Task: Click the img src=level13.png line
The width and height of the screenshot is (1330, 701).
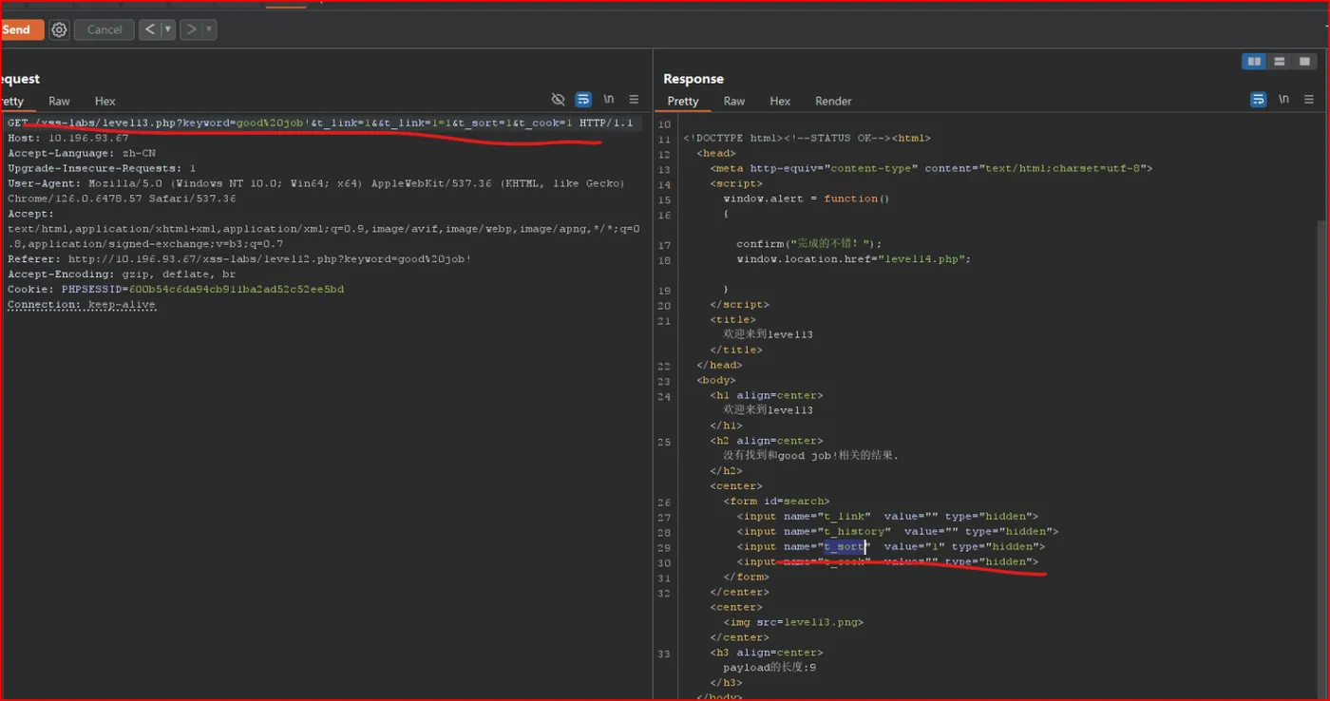Action: point(793,622)
